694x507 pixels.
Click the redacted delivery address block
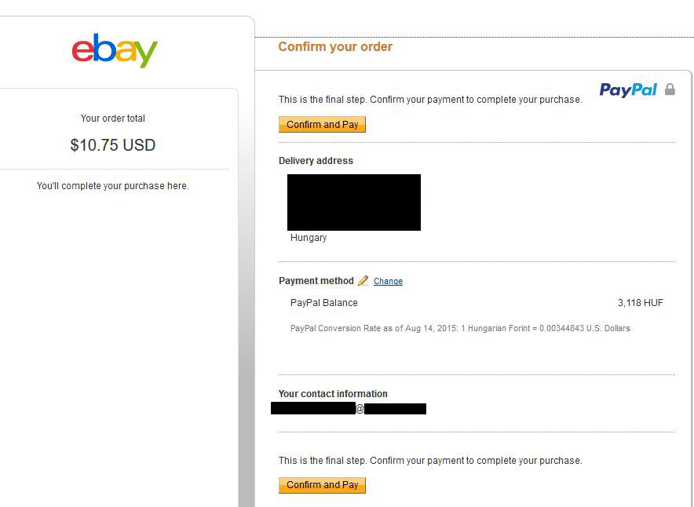(354, 202)
